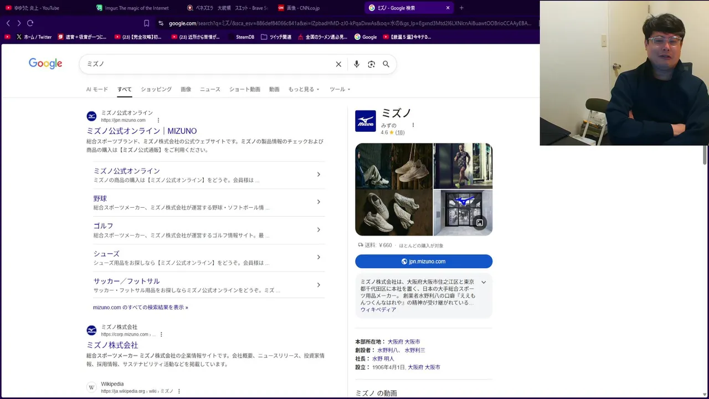Bookmark this page icon
This screenshot has height=399, width=709.
[146, 23]
